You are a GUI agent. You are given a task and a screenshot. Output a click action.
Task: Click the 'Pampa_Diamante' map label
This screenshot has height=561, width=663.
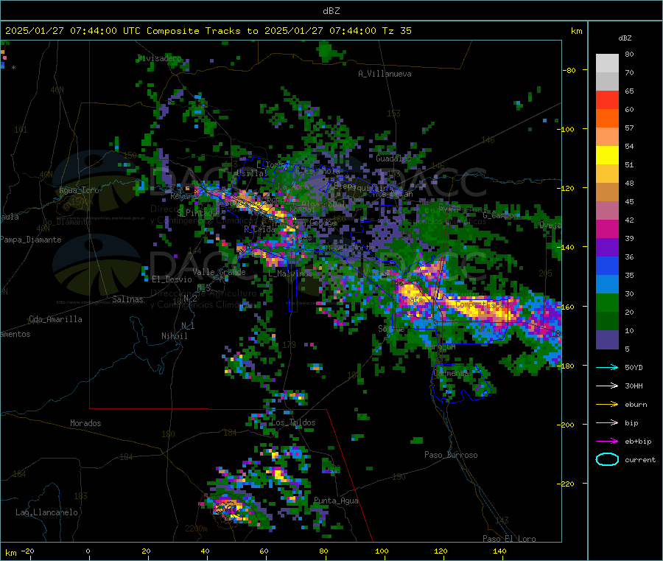tap(31, 240)
